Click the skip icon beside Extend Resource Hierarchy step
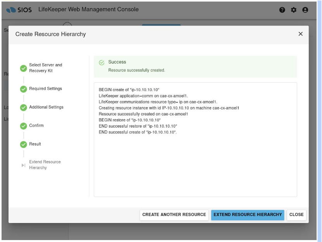Viewport: 322px width, 242px height. pyautogui.click(x=23, y=165)
